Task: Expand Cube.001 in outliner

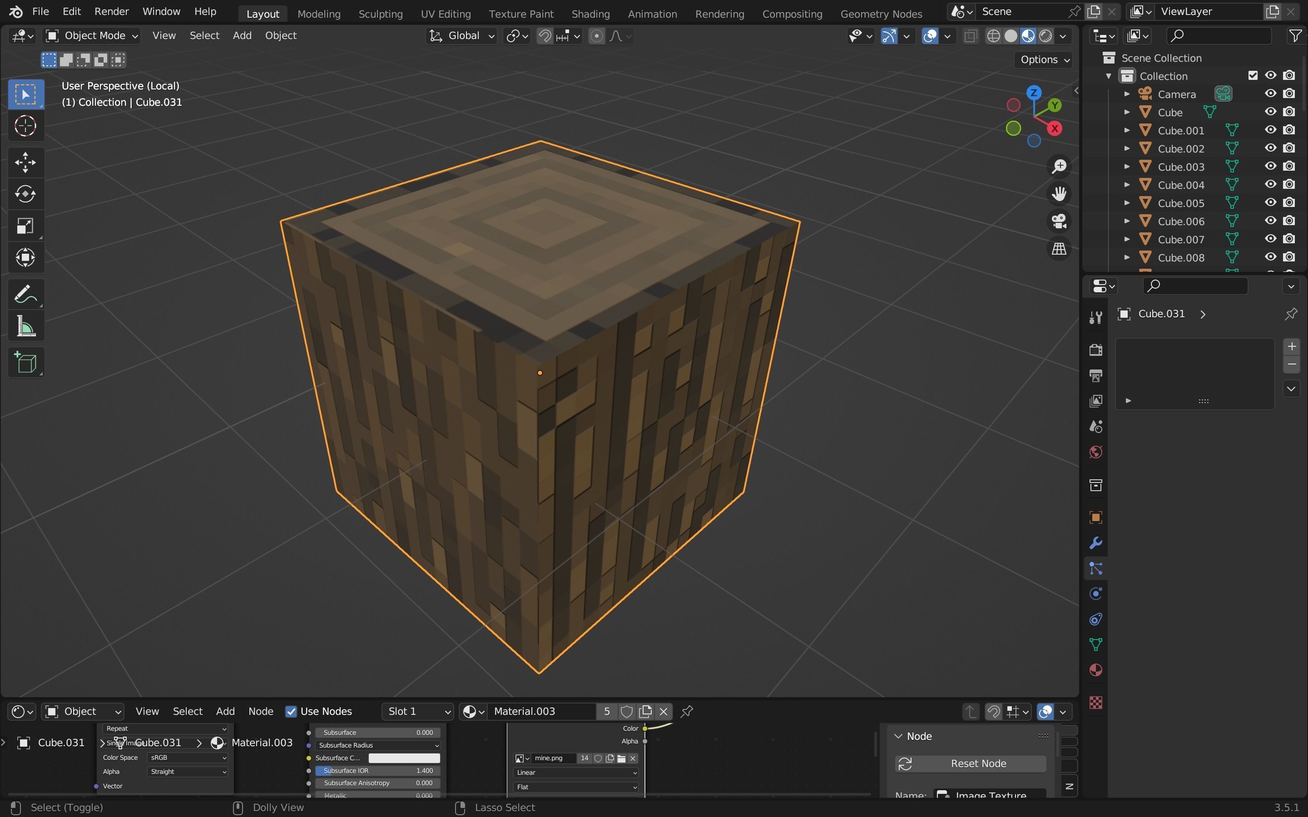Action: 1127,130
